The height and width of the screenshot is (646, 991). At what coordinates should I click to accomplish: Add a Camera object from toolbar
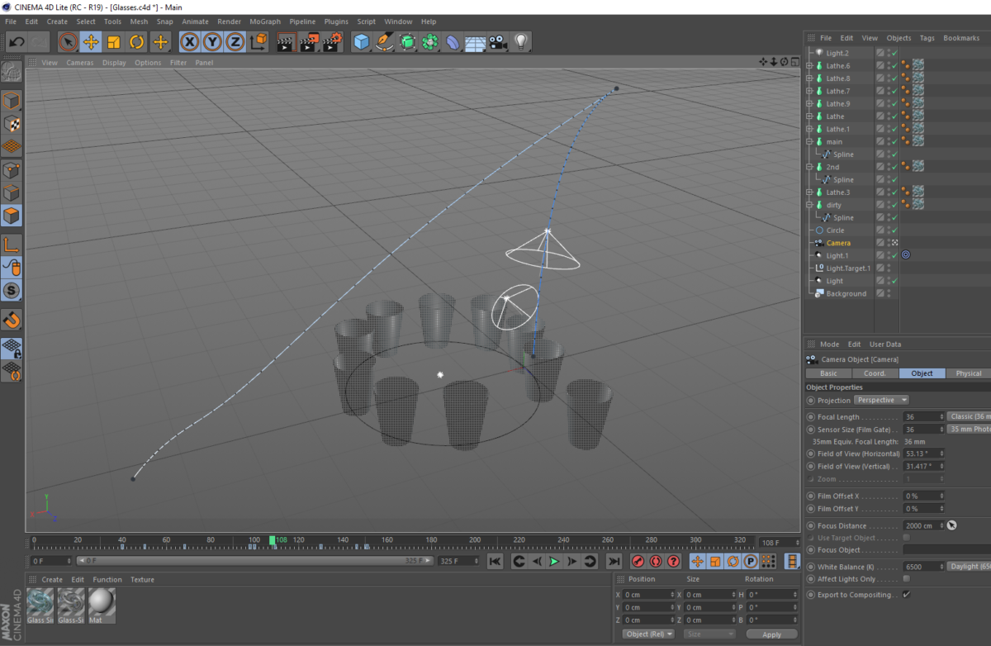(497, 41)
